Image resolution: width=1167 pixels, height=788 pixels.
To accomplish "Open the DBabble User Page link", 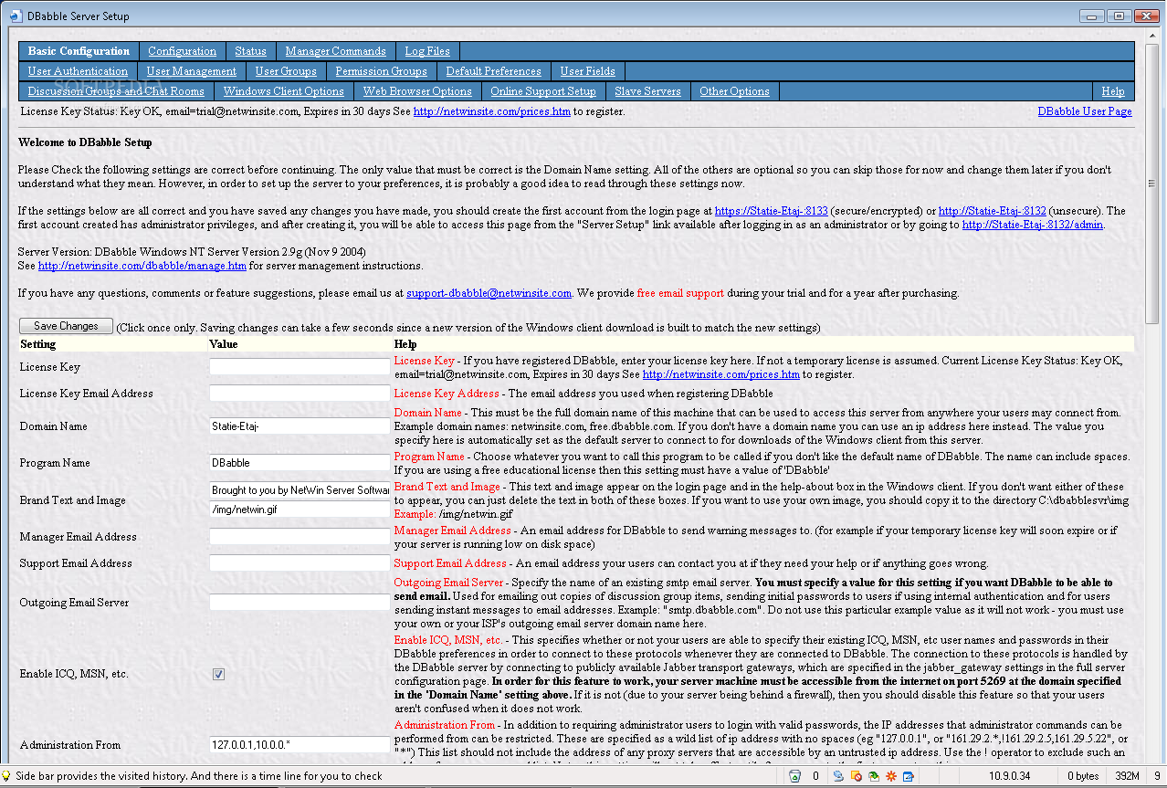I will point(1085,111).
